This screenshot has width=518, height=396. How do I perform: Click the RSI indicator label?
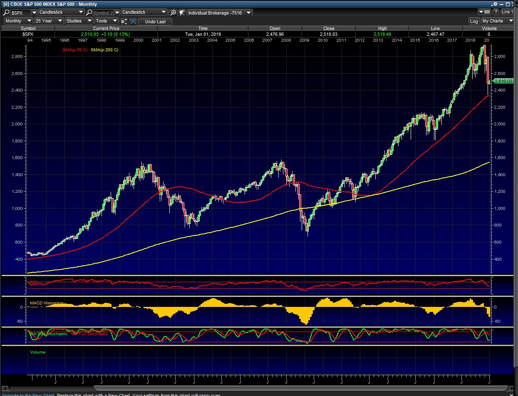pos(33,282)
